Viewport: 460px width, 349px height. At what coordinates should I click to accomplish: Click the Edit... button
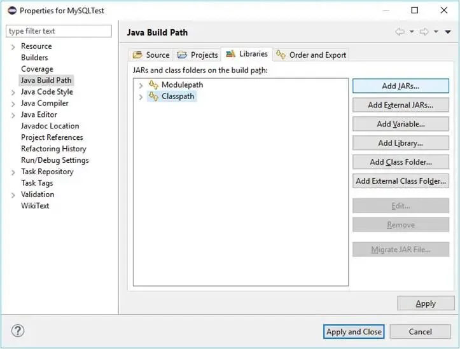[x=401, y=206]
